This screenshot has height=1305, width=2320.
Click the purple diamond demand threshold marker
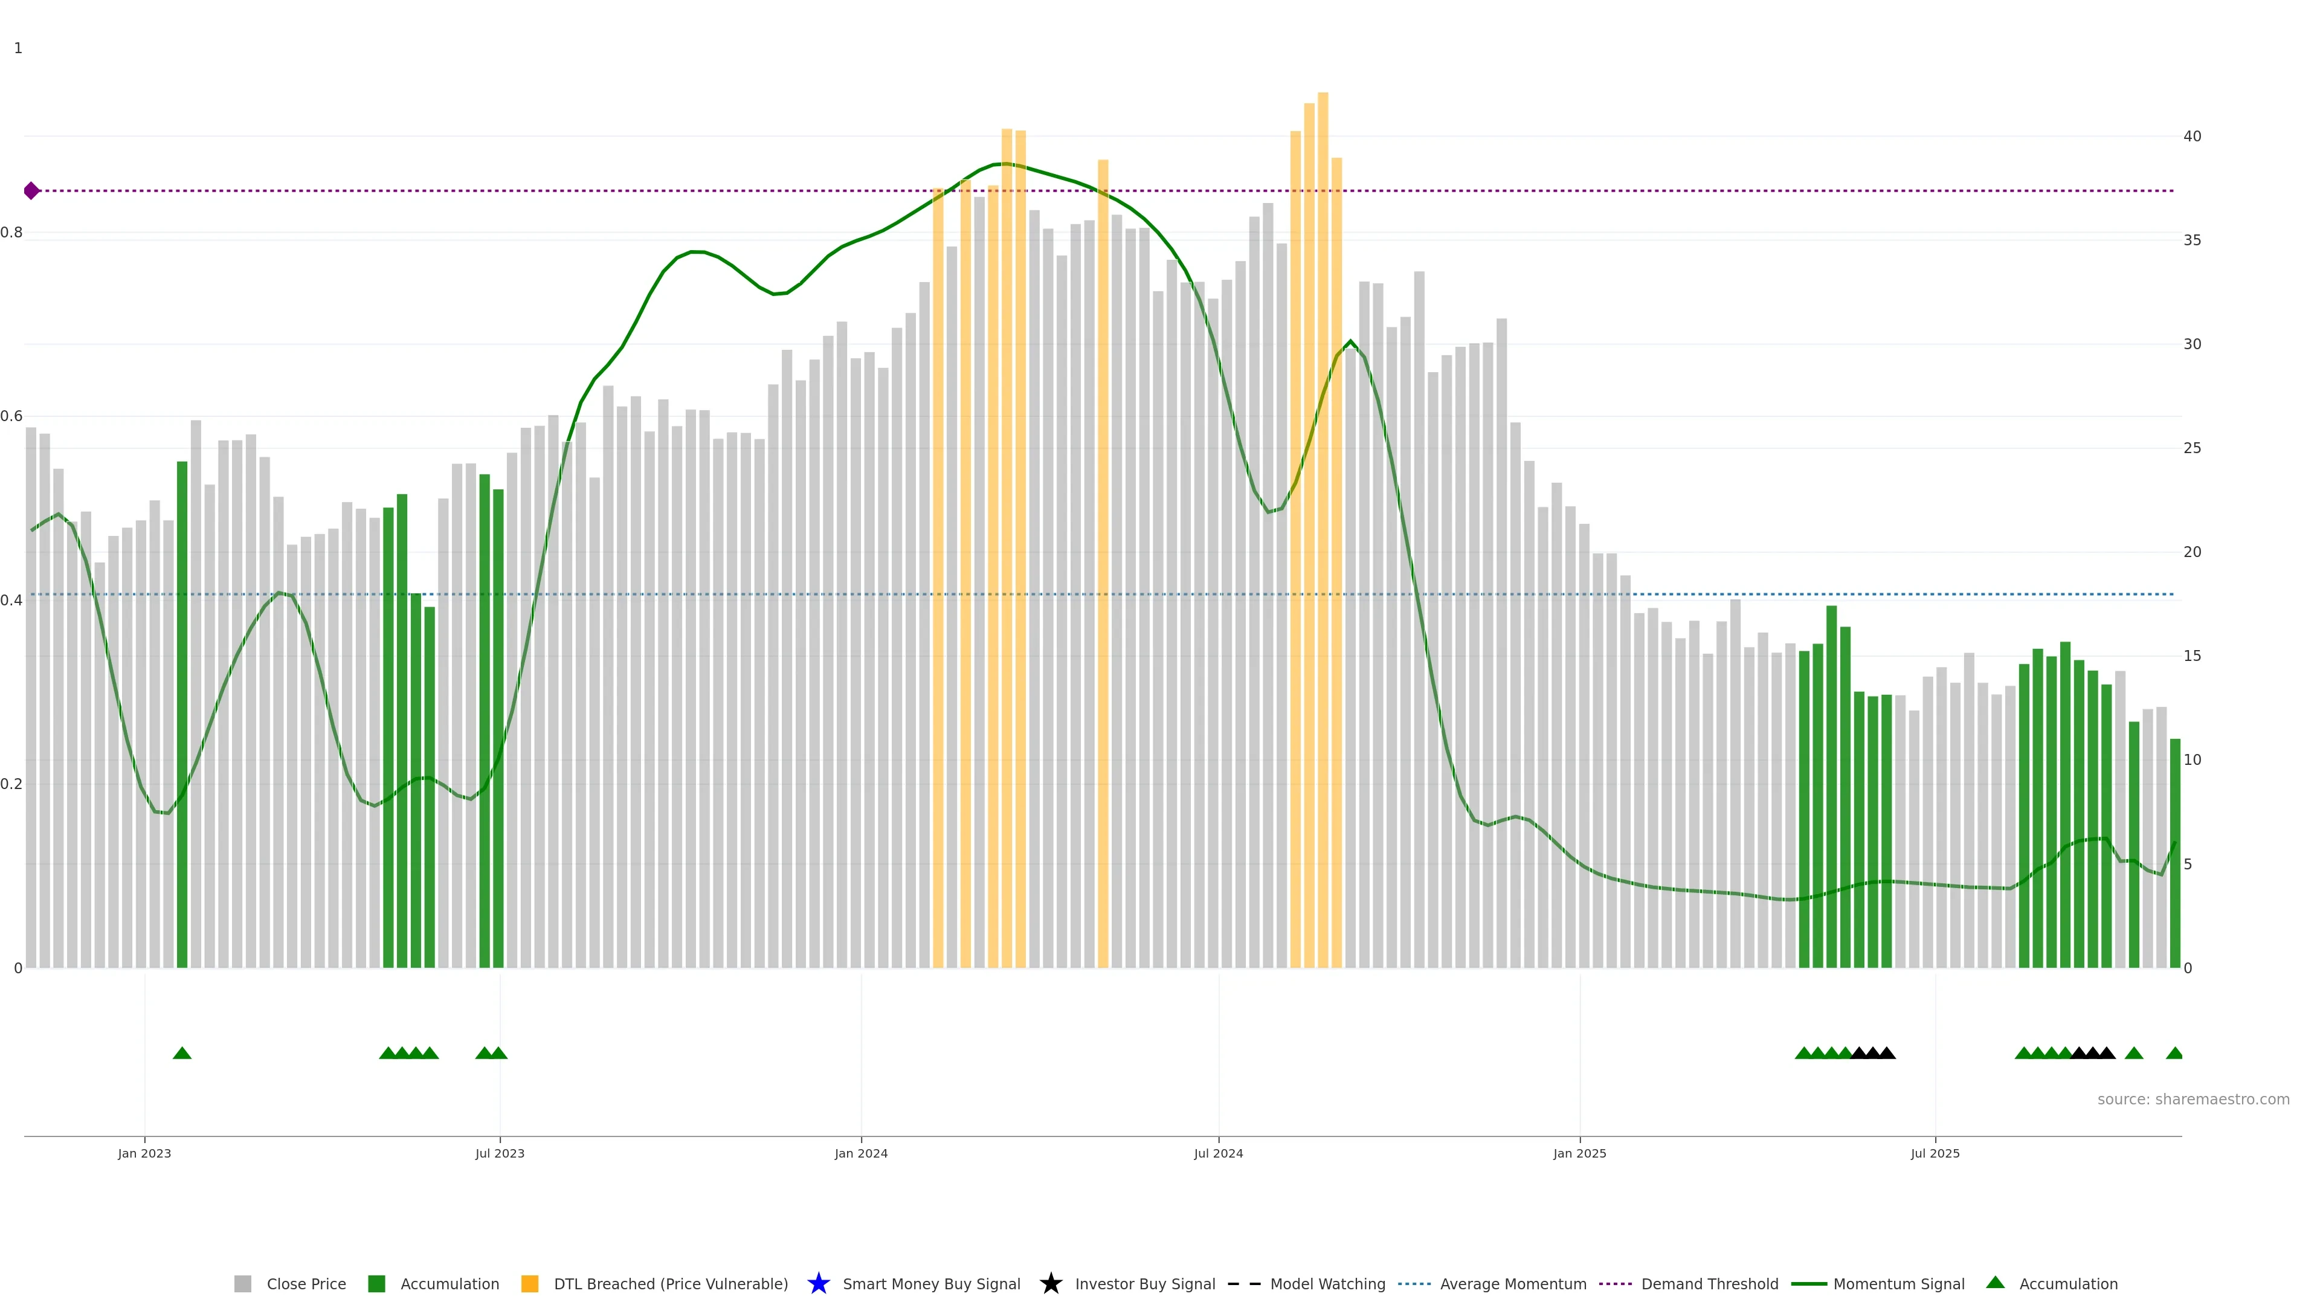31,191
